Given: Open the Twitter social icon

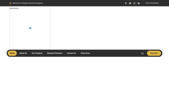Looking at the screenshot, I should (130, 3).
